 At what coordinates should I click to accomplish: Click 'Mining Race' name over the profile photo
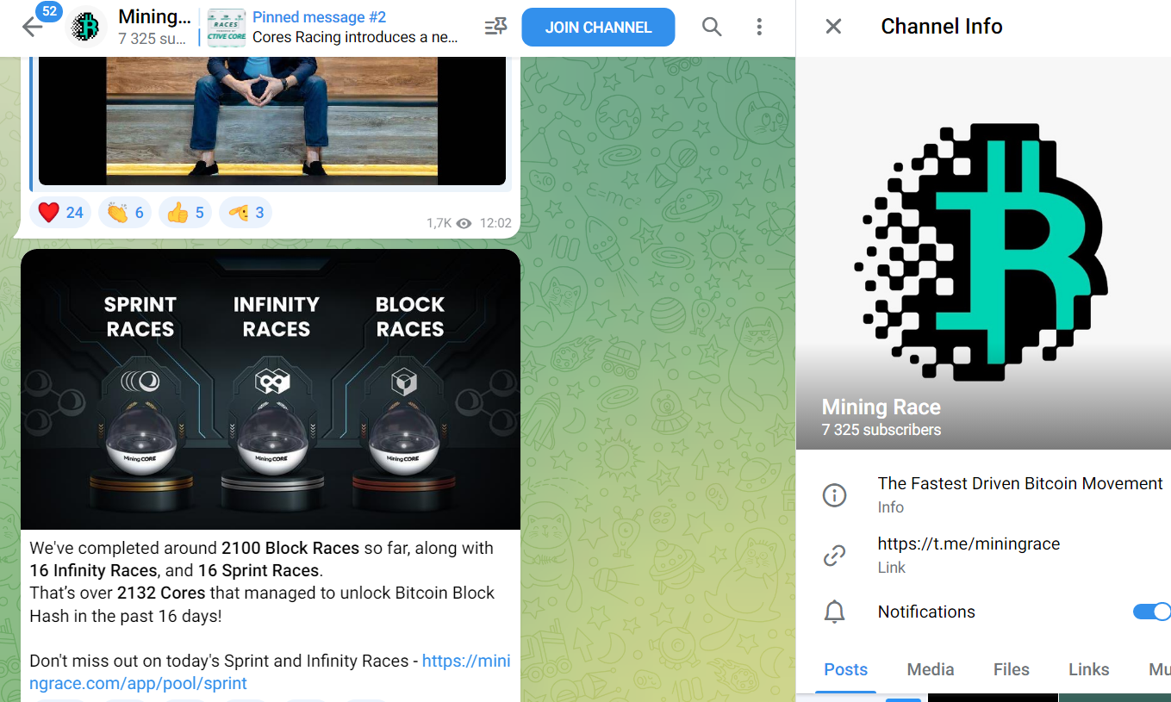[881, 407]
